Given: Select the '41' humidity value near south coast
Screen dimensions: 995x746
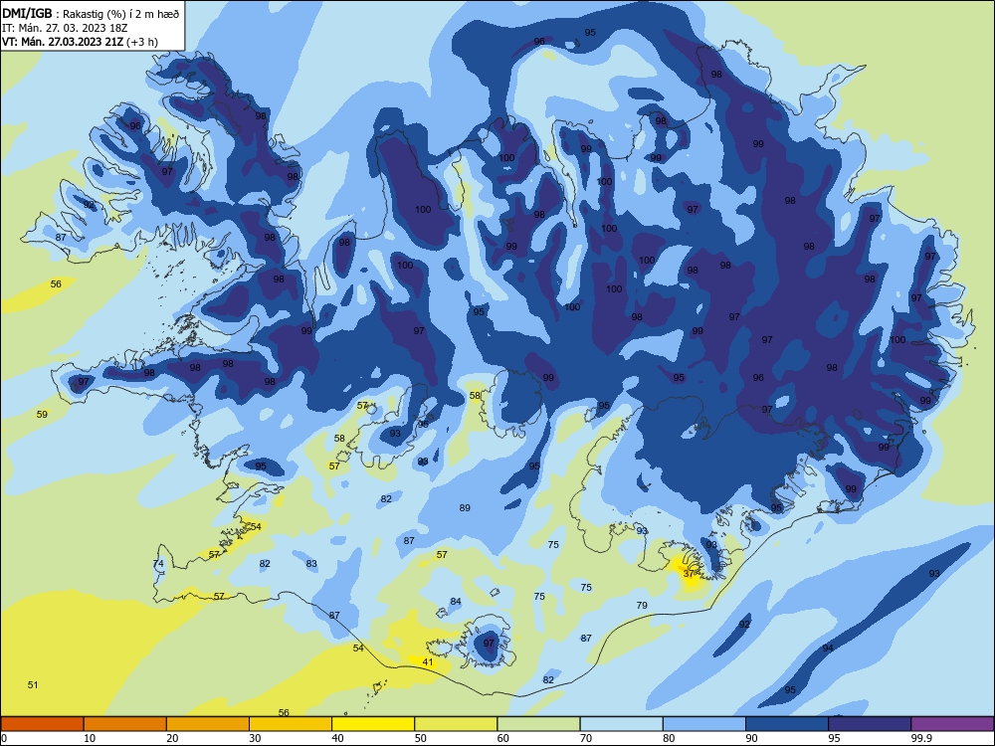Looking at the screenshot, I should click(428, 662).
